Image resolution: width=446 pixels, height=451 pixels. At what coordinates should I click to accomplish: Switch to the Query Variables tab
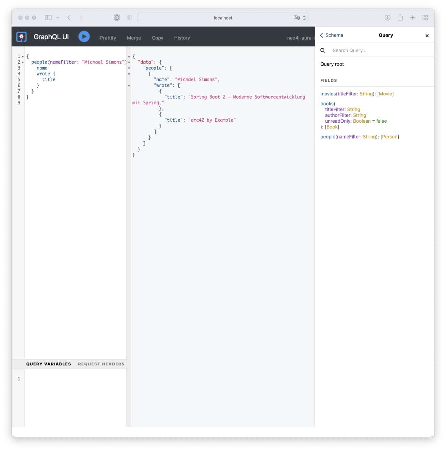(49, 364)
